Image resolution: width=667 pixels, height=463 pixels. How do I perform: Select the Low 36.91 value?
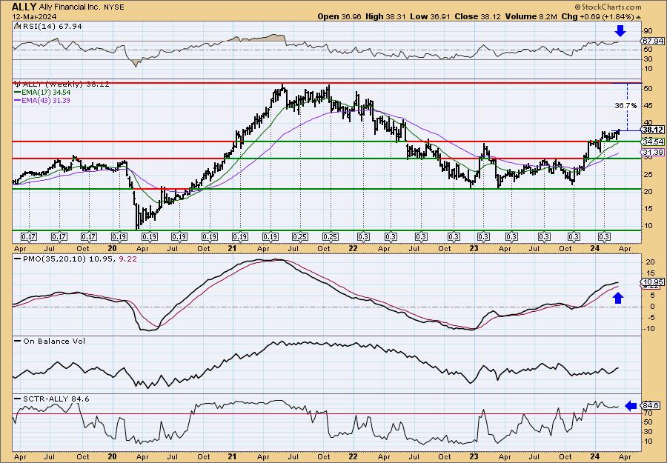click(429, 16)
